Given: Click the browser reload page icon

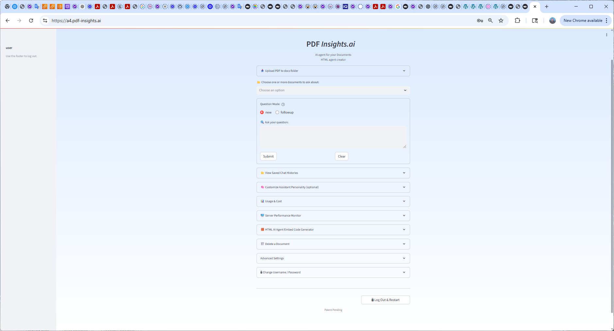Looking at the screenshot, I should coord(31,21).
